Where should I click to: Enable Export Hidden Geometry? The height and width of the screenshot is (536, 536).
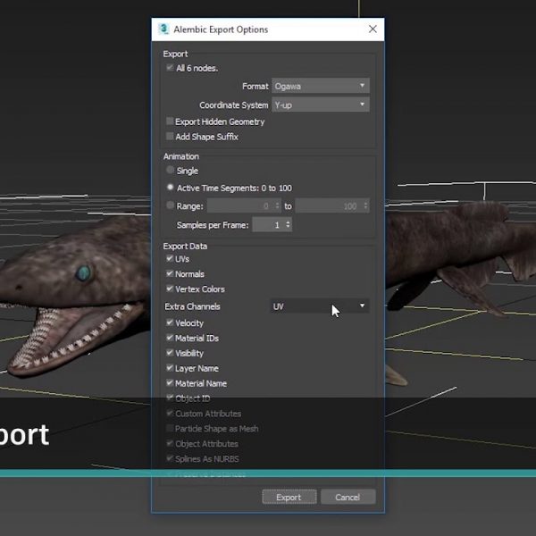pyautogui.click(x=170, y=121)
